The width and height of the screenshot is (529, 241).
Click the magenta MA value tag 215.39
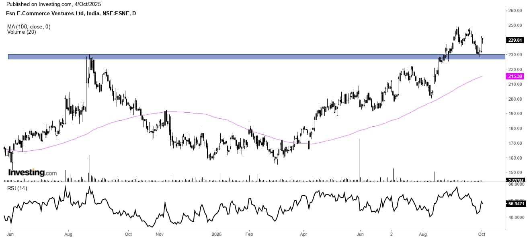pos(516,76)
